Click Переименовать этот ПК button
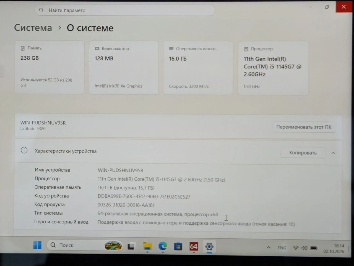Image resolution: width=354 pixels, height=266 pixels. coord(304,127)
